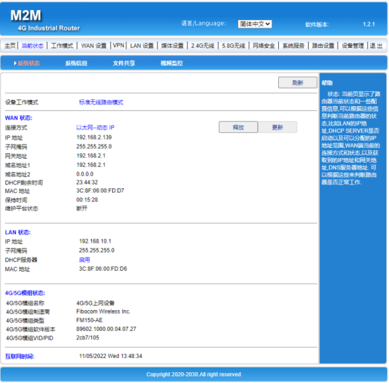Switch to the 视频监控 sub-tab
389x383 pixels.
pos(172,63)
